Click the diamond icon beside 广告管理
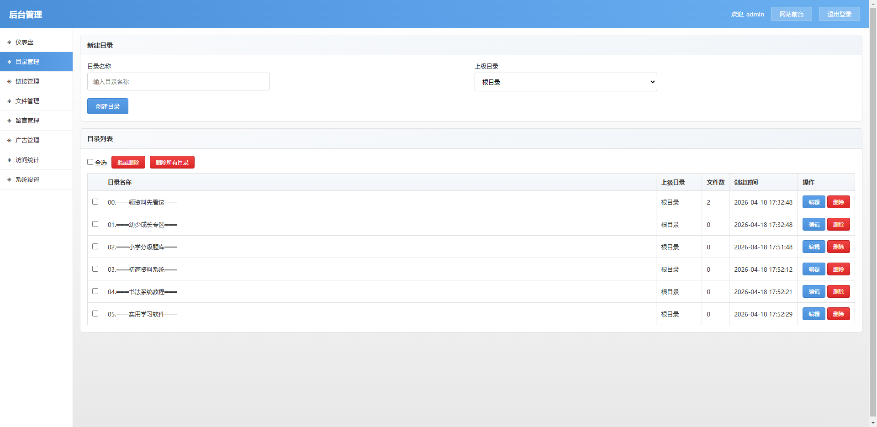This screenshot has width=877, height=427. [9, 141]
